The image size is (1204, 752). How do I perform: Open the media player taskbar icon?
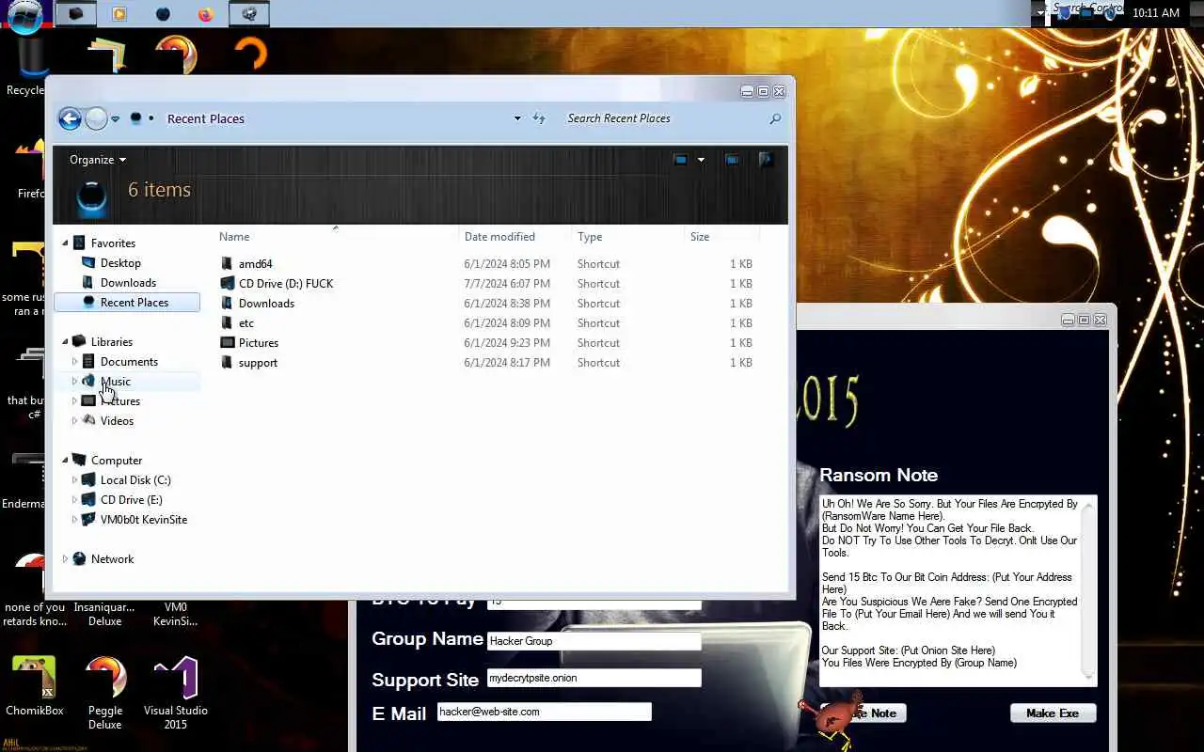point(119,14)
